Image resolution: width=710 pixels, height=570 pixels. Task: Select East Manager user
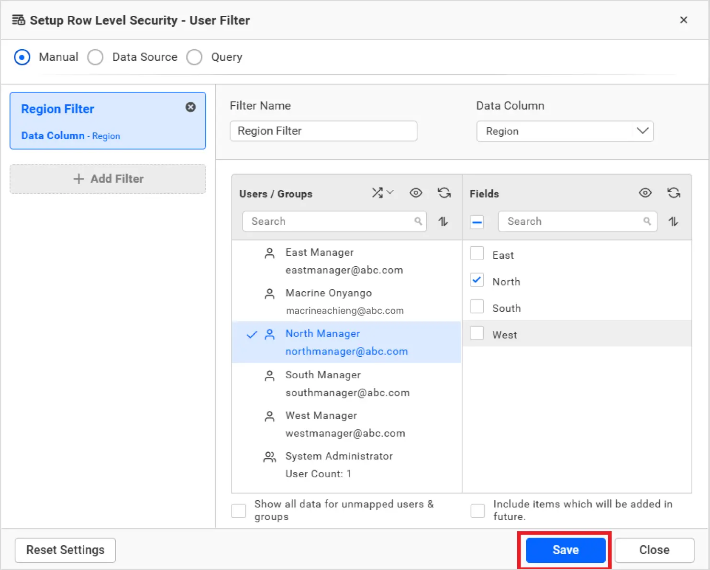346,261
